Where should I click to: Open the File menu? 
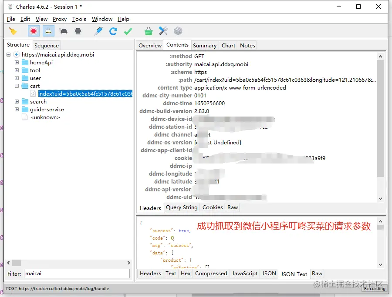click(x=11, y=19)
